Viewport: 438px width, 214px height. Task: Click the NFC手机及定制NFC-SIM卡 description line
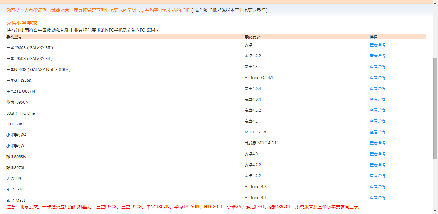pyautogui.click(x=83, y=30)
